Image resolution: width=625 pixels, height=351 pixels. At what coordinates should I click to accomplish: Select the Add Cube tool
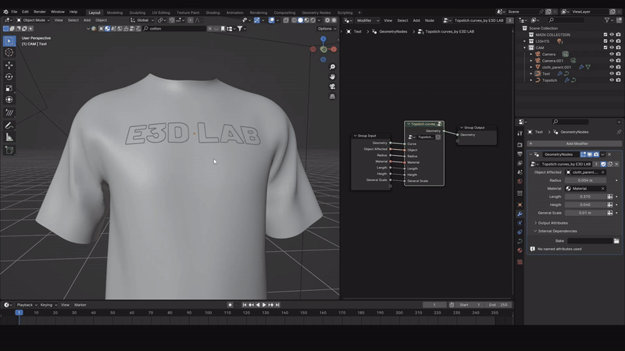tap(9, 150)
